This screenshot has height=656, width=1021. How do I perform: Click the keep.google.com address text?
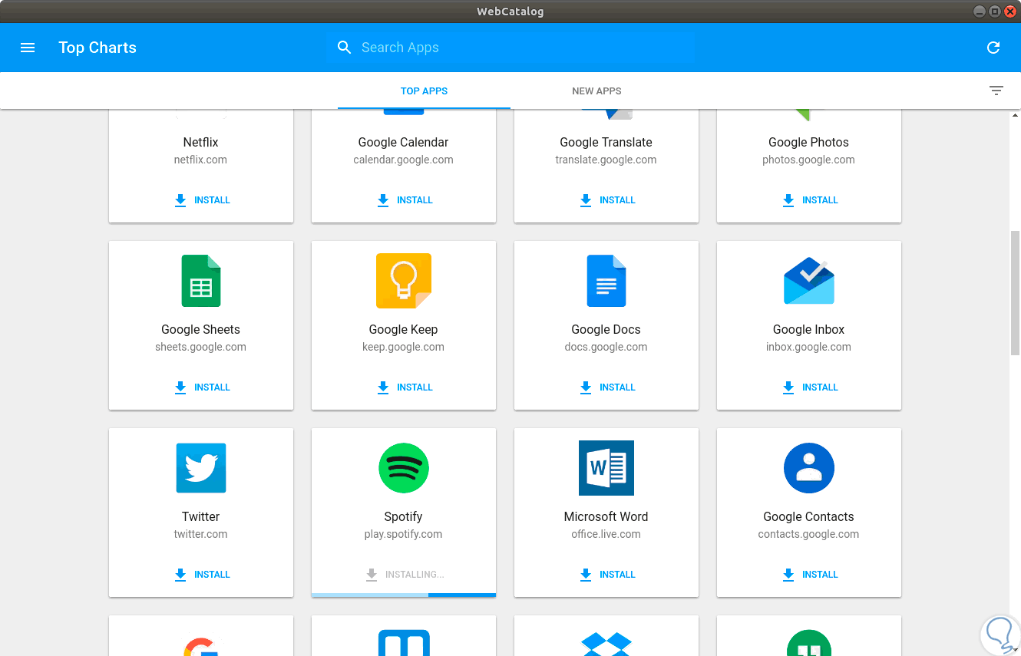tap(404, 347)
